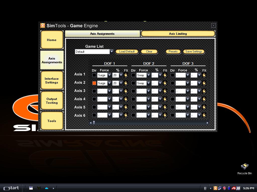Open the Flt icon on Axis 6 DOF 3
Viewport: 257px width, 192px height.
tap(204, 115)
